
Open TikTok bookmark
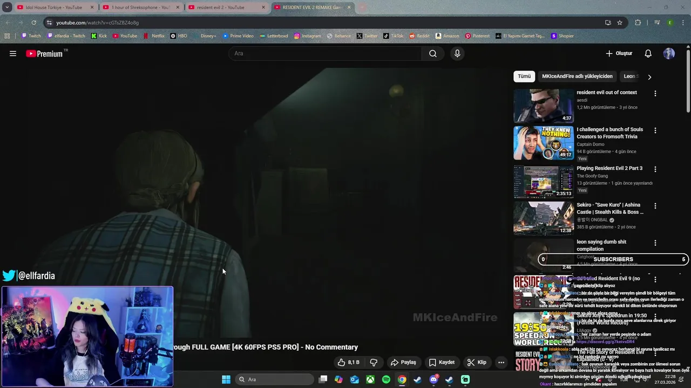[x=393, y=36]
